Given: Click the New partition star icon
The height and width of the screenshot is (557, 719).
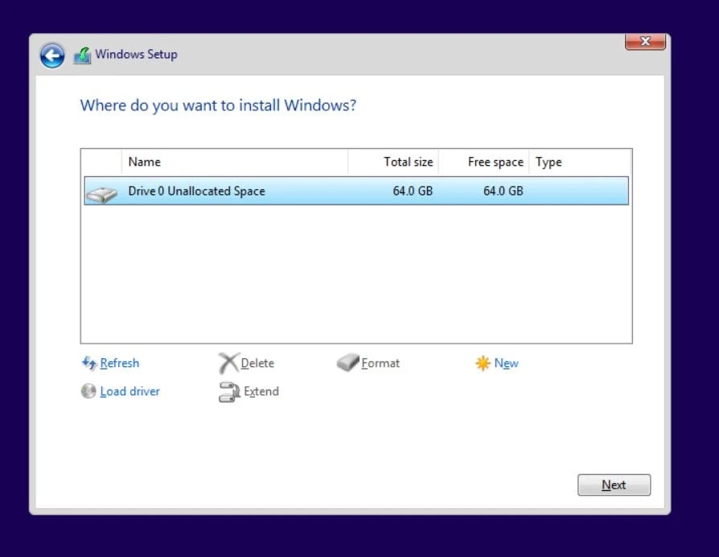Looking at the screenshot, I should tap(482, 363).
